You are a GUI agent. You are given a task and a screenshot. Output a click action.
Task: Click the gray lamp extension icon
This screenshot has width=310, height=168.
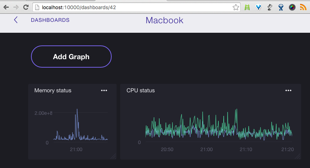pyautogui.click(x=270, y=7)
